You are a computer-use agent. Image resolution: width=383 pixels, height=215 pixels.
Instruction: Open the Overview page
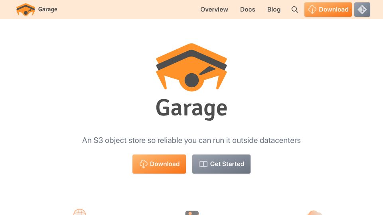[x=214, y=10]
